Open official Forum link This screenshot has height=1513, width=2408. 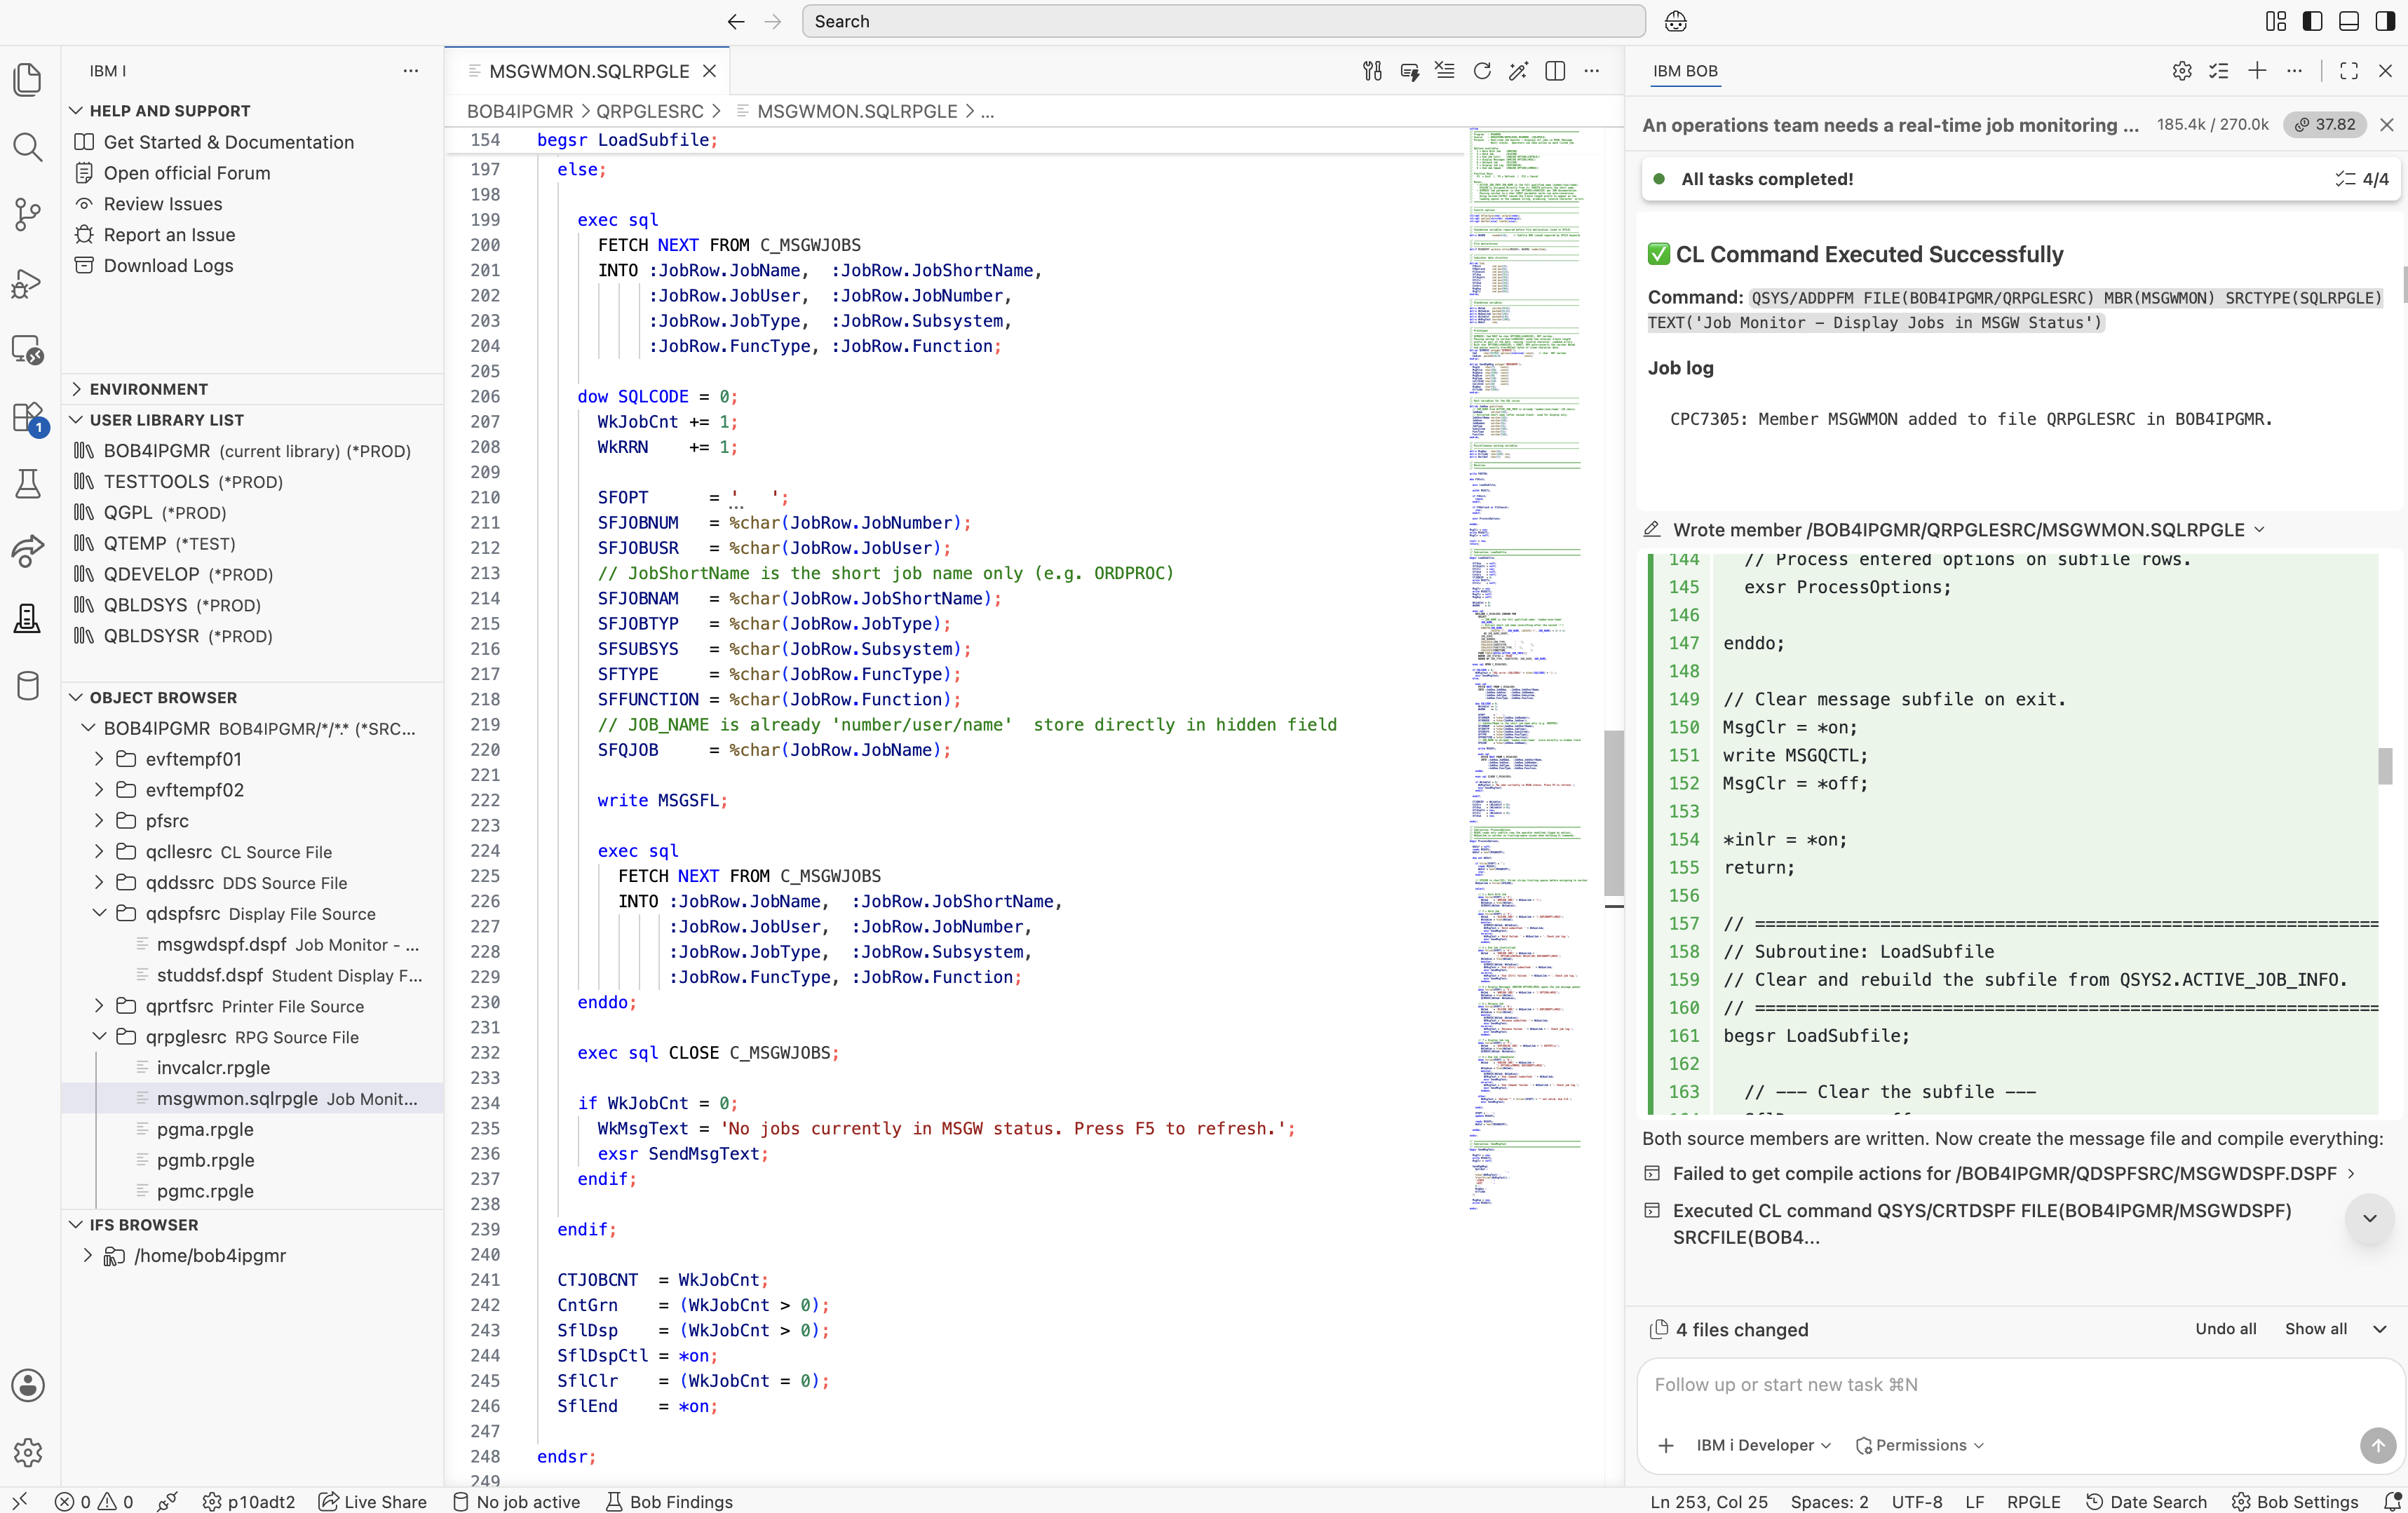point(186,173)
